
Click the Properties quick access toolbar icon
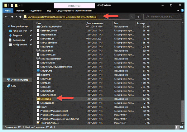(x=12, y=5)
